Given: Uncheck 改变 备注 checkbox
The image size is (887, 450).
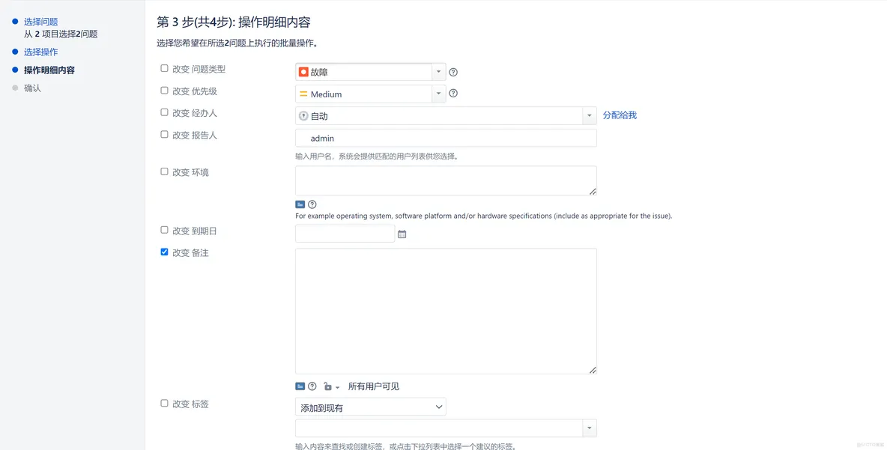Looking at the screenshot, I should 164,252.
